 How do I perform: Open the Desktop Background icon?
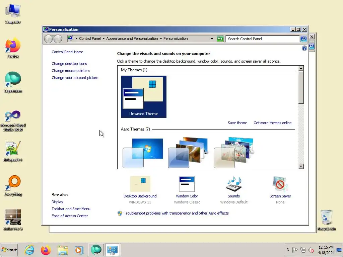point(140,184)
